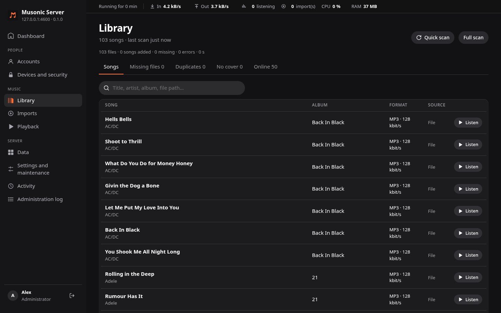Screen dimensions: 501x313
Task: Listen to You Shook Me All Night Long
Action: tap(468, 255)
